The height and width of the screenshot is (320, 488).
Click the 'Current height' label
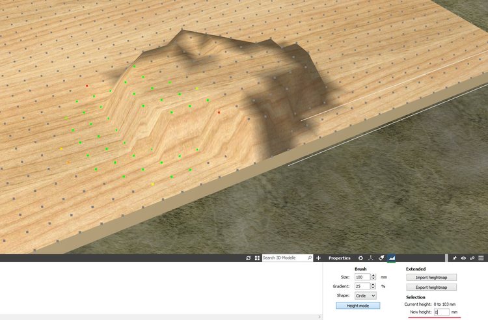(418, 304)
